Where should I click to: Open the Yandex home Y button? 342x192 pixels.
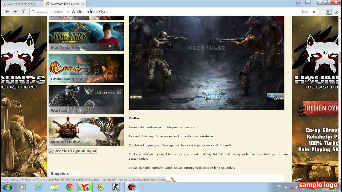(x=23, y=11)
